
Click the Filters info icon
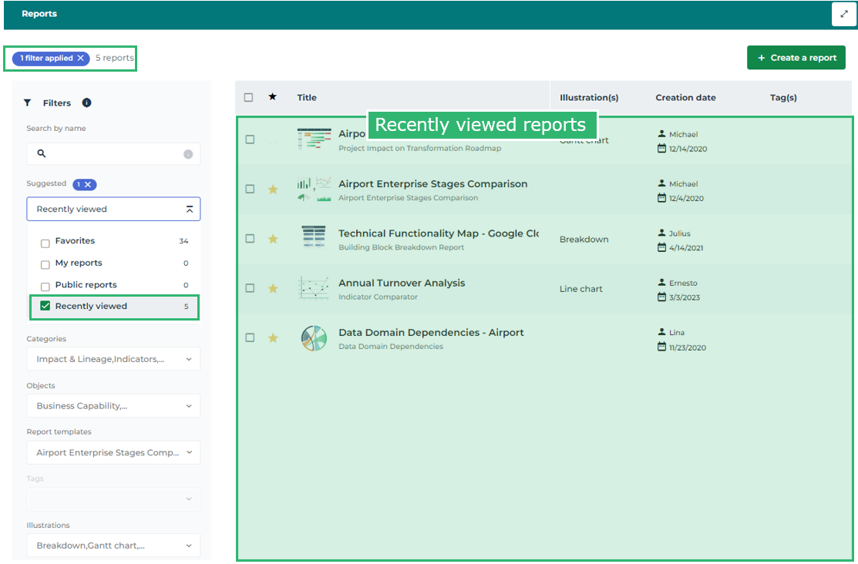[86, 102]
